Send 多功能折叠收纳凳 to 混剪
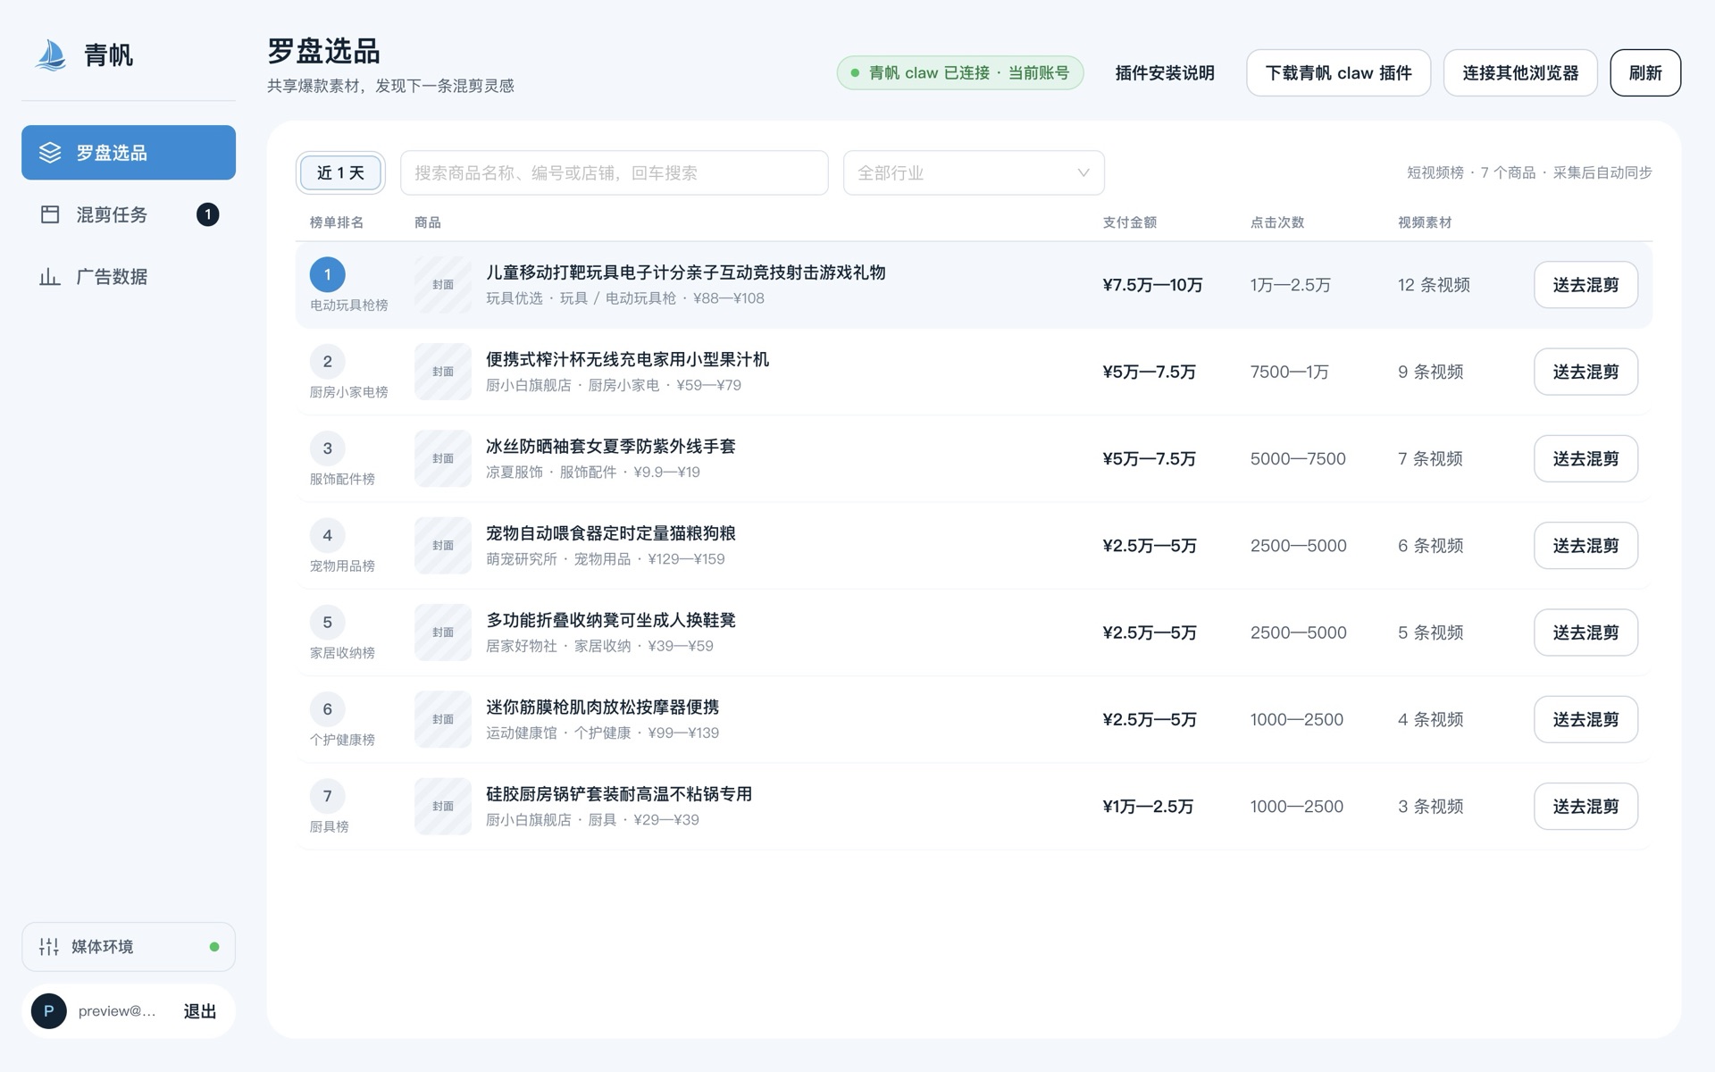Screen dimensions: 1715x1072 (1585, 632)
